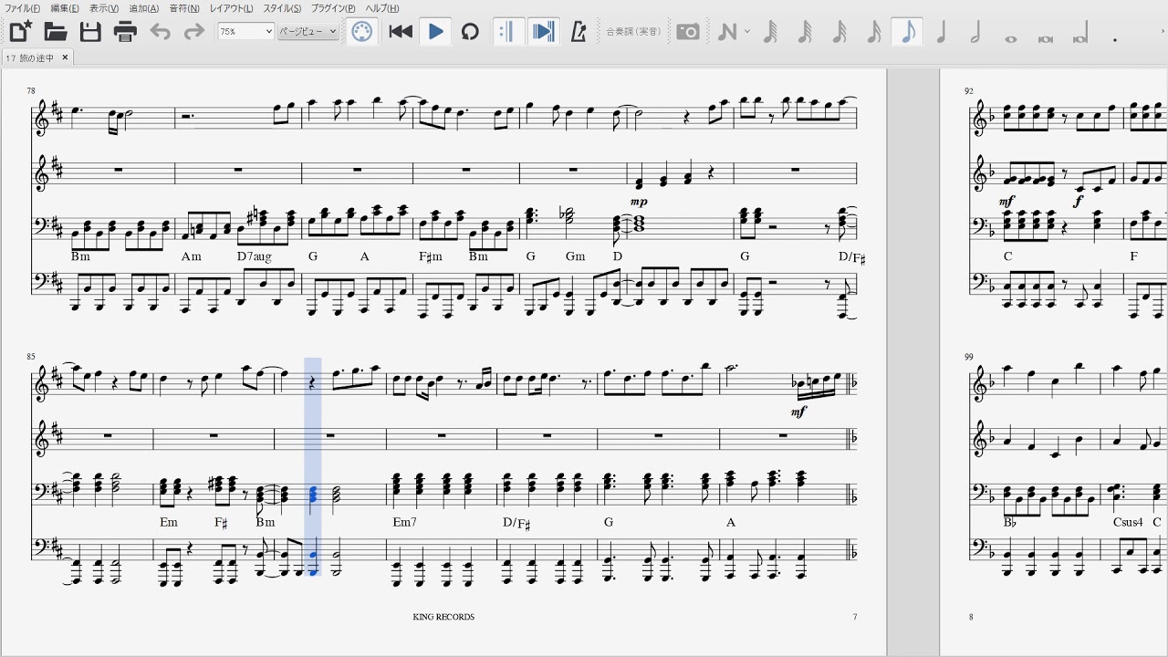
Task: Click the image capture camera icon
Action: click(x=688, y=32)
